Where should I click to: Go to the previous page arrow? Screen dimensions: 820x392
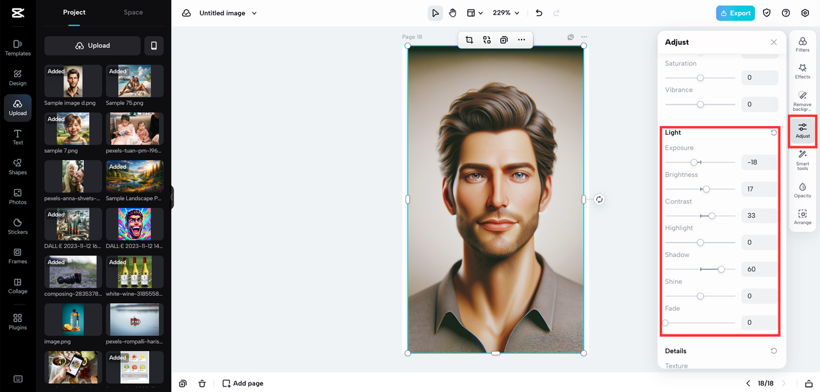click(748, 383)
